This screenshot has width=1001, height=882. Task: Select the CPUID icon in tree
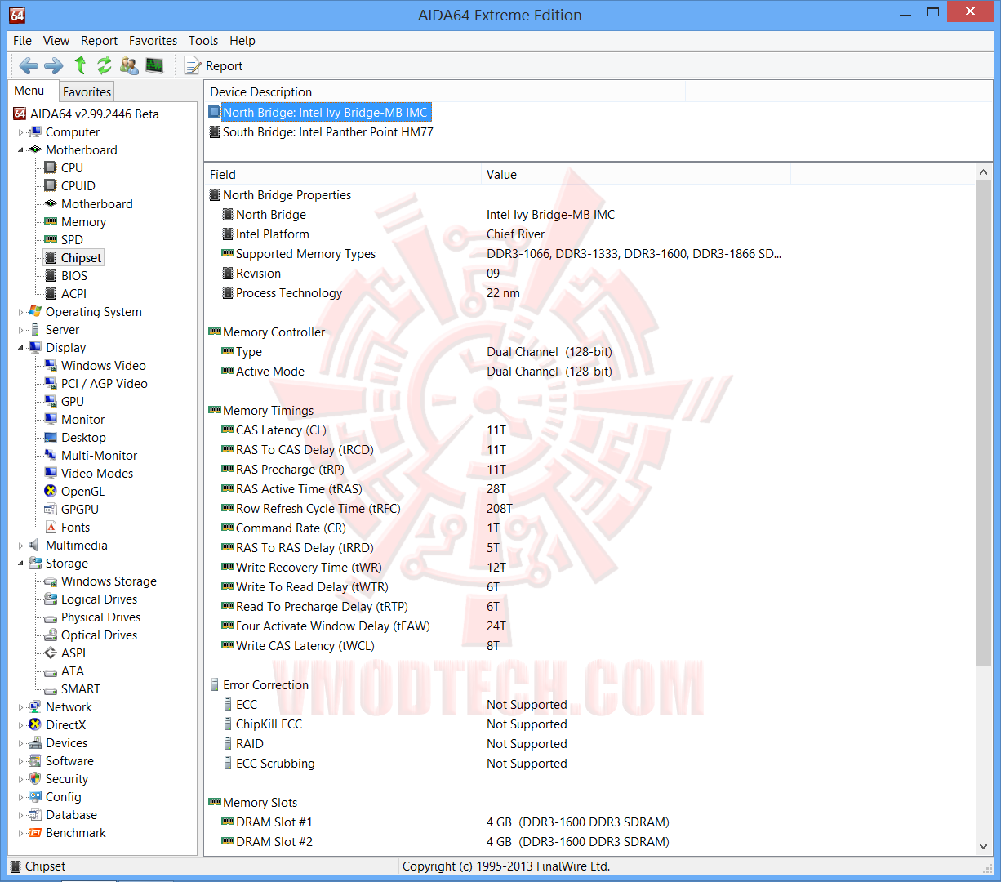coord(51,185)
